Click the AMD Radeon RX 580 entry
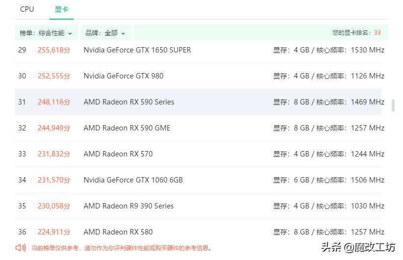The height and width of the screenshot is (260, 403). [x=118, y=232]
